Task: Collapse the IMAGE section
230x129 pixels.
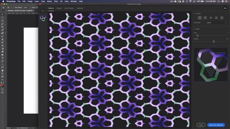Action: pos(194,29)
